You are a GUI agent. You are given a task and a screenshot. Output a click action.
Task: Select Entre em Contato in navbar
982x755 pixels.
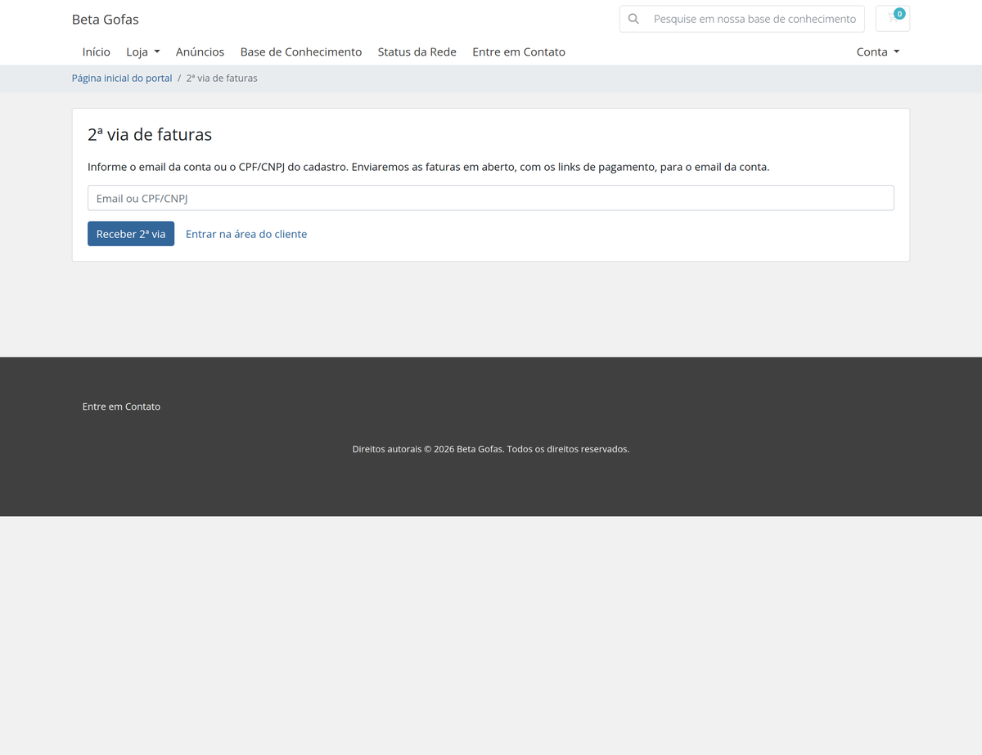519,52
